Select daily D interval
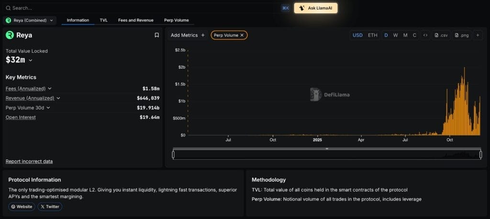Image resolution: width=490 pixels, height=219 pixels. (x=386, y=35)
